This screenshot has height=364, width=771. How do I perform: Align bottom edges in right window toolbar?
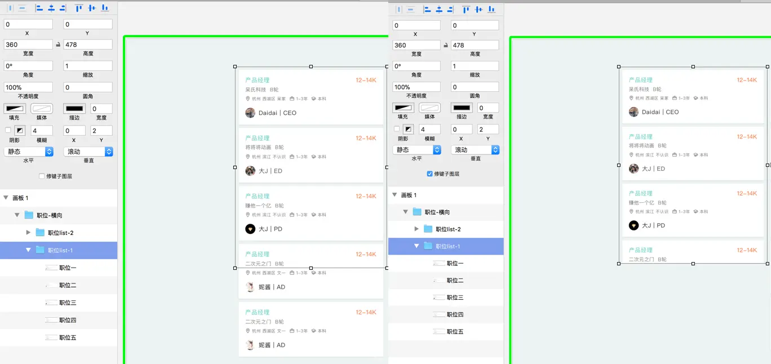[491, 9]
